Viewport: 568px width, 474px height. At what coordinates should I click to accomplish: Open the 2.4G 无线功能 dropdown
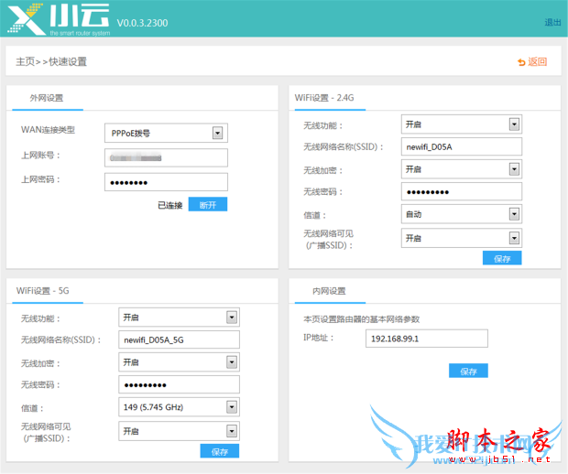click(x=462, y=124)
